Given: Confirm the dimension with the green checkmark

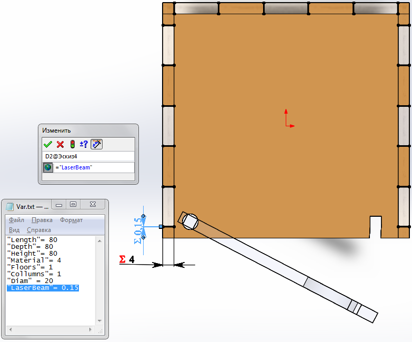Looking at the screenshot, I should coord(48,144).
